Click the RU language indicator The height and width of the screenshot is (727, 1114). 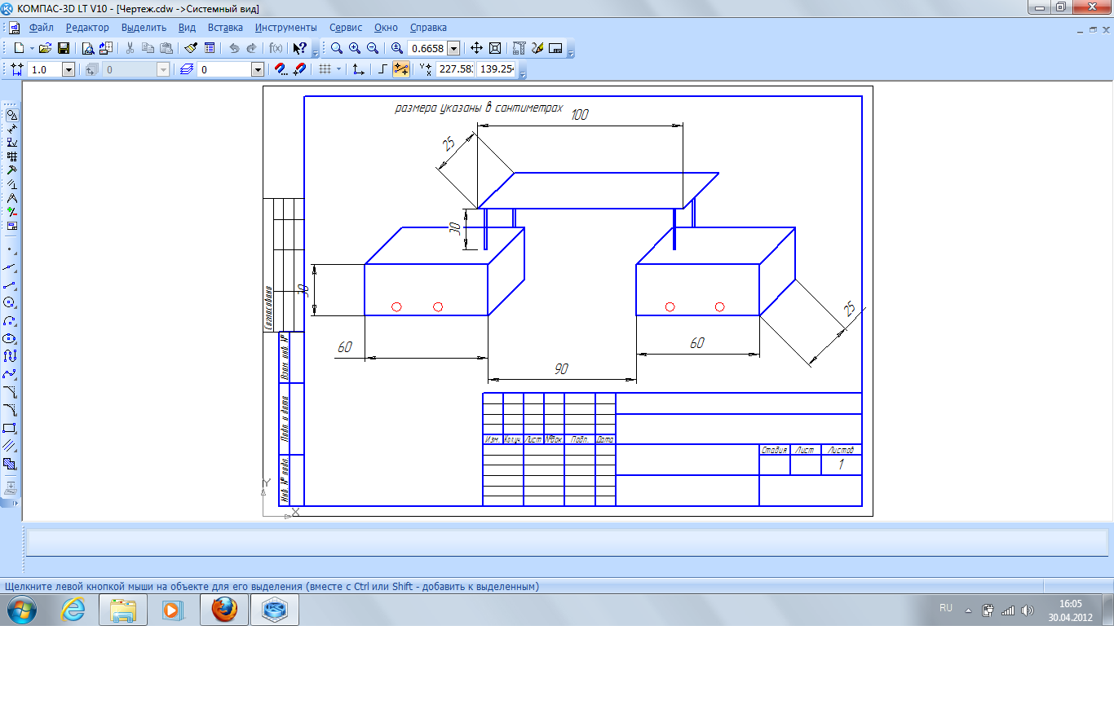[x=946, y=608]
